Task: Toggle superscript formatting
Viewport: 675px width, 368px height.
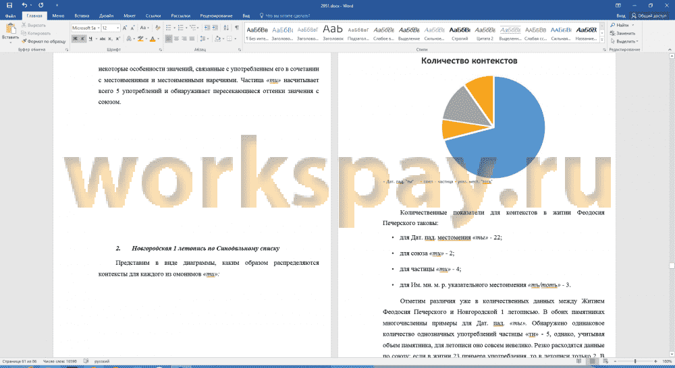Action: tap(118, 38)
